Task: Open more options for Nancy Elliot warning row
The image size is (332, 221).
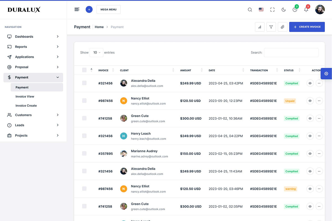Action: point(319,189)
